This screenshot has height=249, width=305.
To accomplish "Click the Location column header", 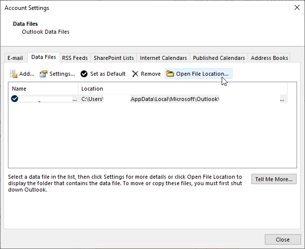I will (x=183, y=89).
